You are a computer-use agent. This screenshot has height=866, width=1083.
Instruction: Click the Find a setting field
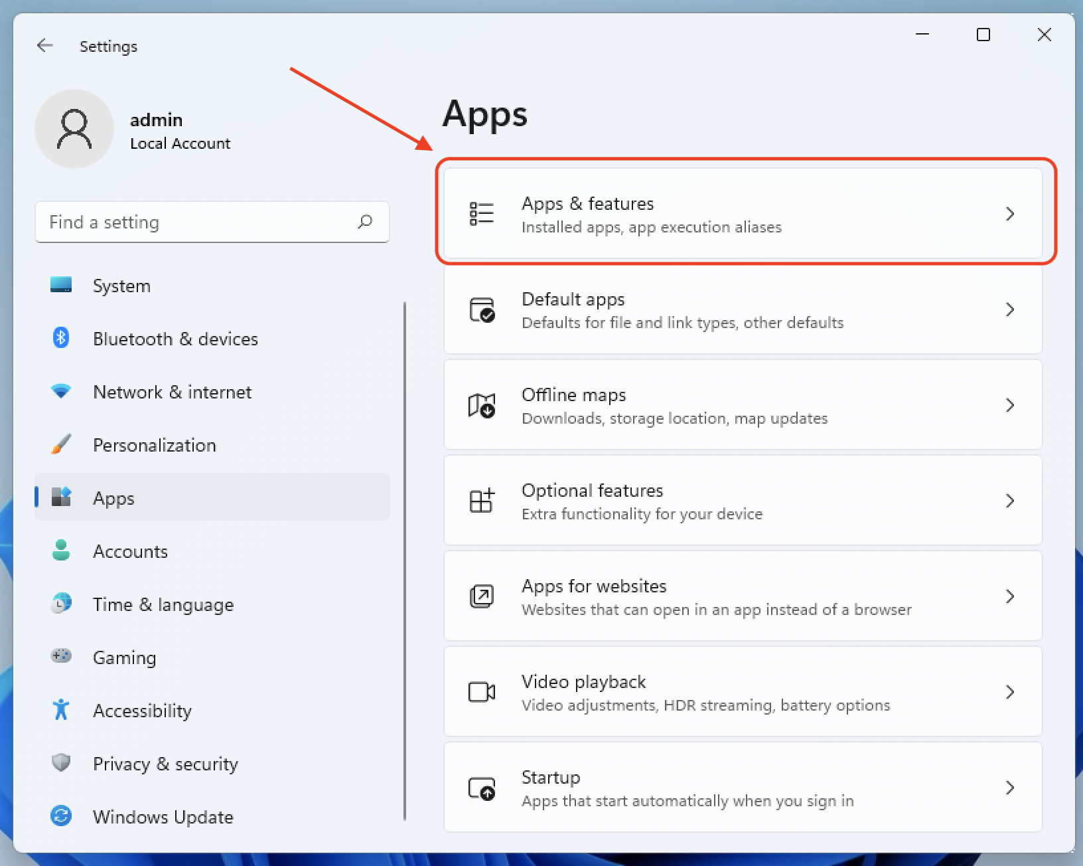(212, 222)
